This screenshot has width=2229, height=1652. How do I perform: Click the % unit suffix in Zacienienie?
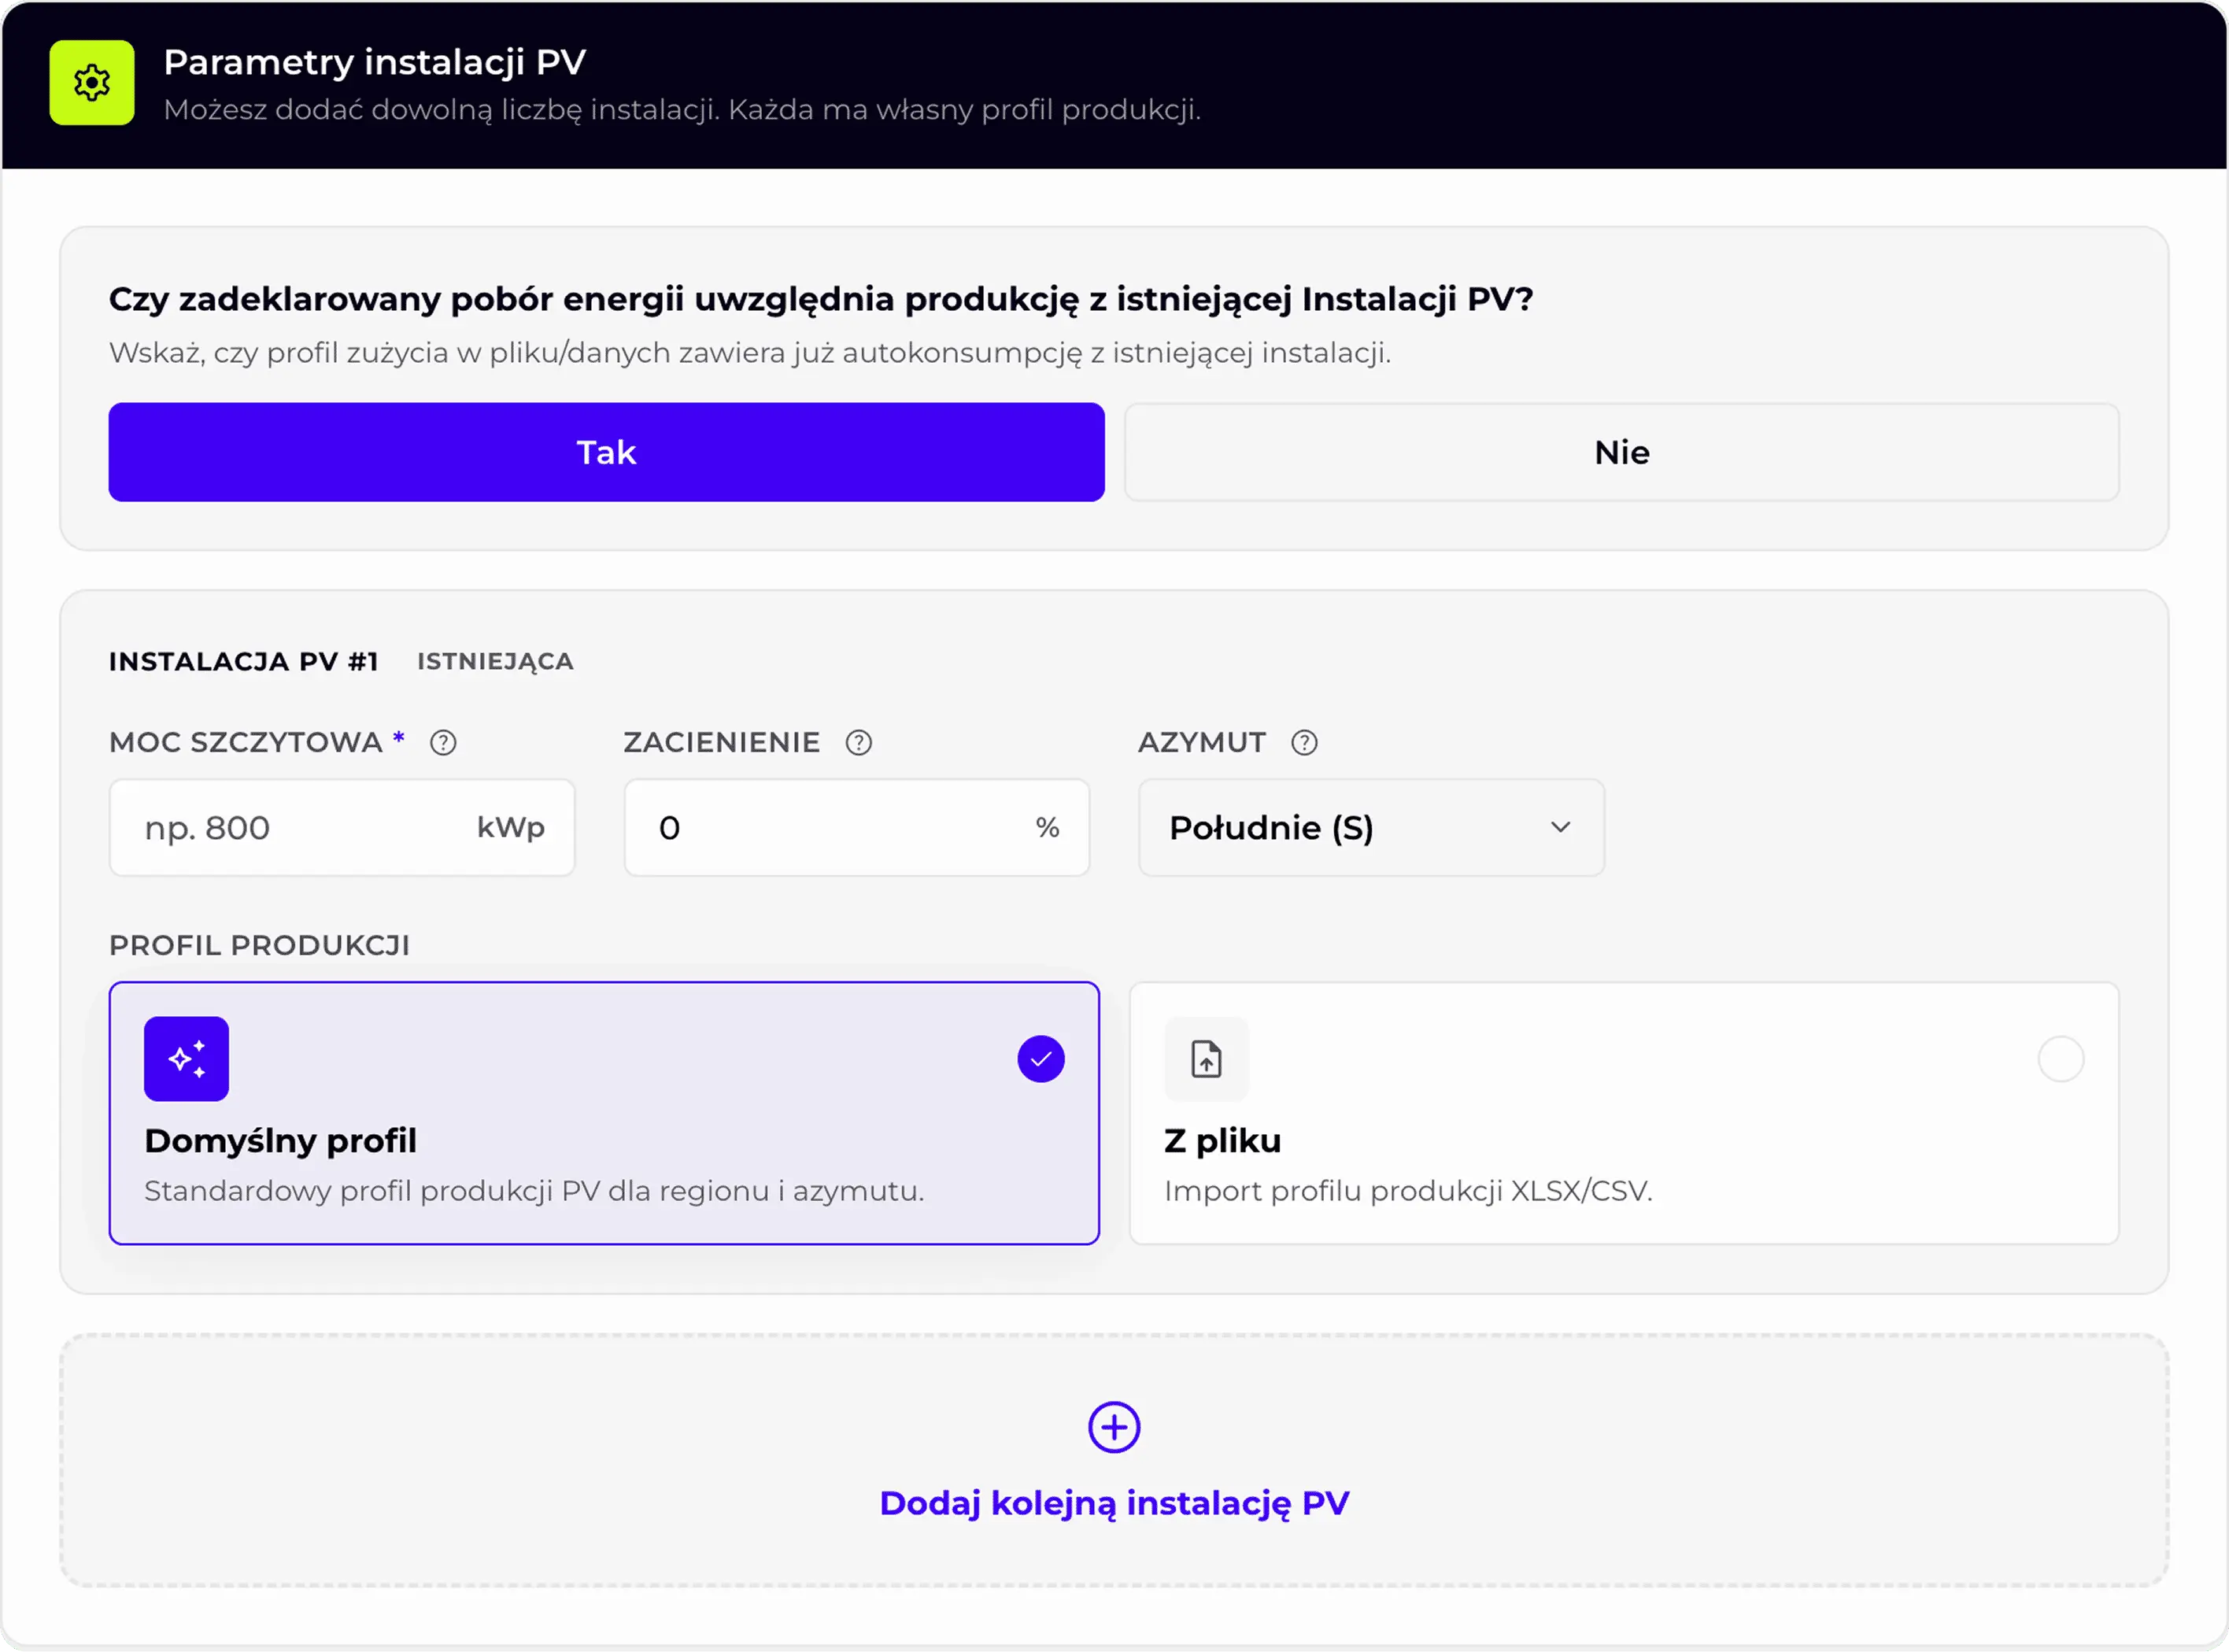pos(1047,828)
